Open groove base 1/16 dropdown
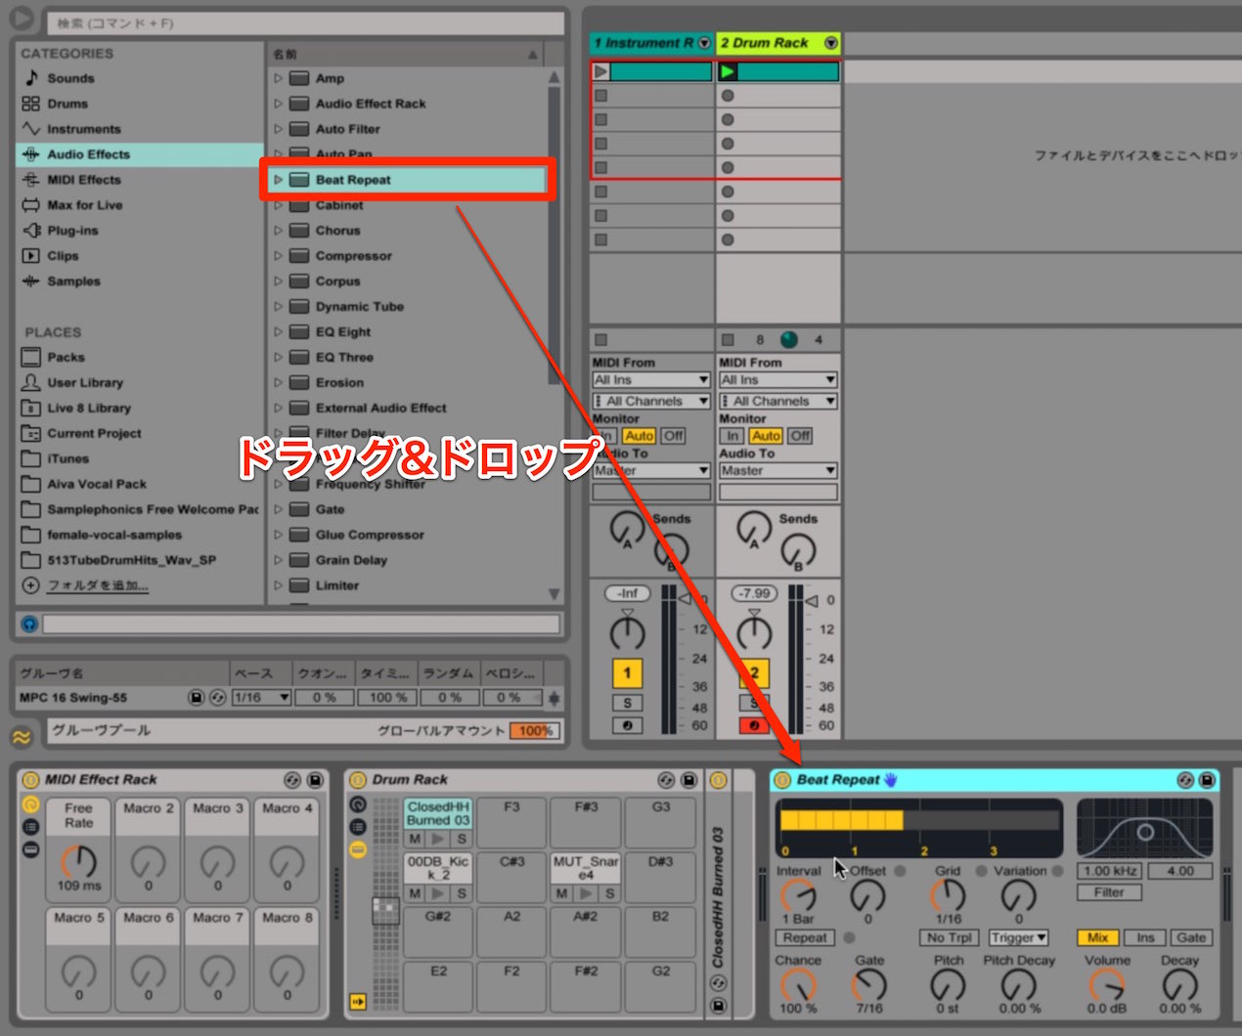Viewport: 1242px width, 1036px height. (261, 698)
